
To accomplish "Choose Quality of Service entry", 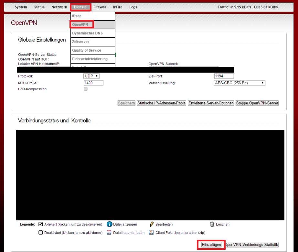I will [93, 50].
